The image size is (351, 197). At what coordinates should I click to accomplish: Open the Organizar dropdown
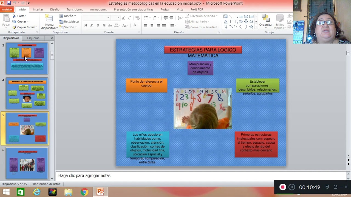(x=266, y=22)
